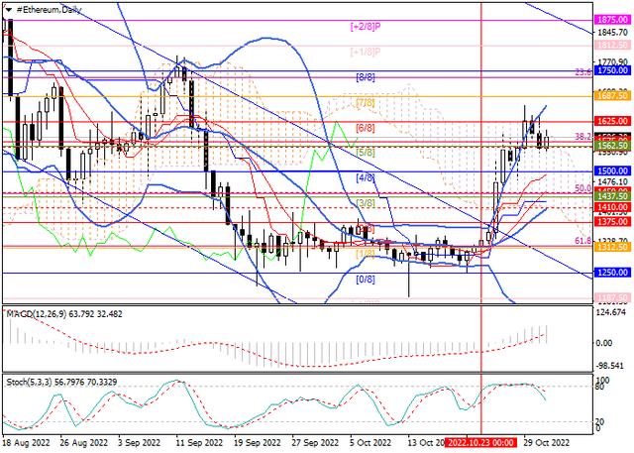Select the [4/8] Murrey level label
This screenshot has width=634, height=453.
click(x=366, y=177)
